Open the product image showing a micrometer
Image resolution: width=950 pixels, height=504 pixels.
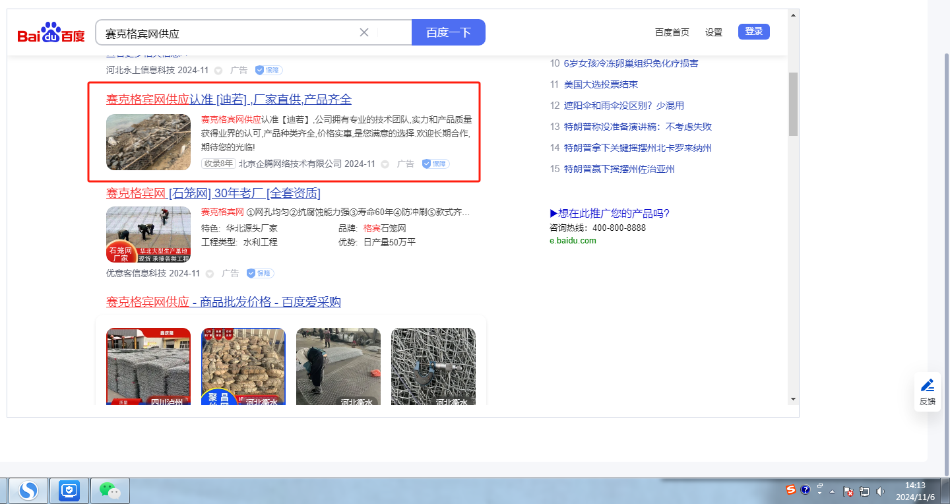[x=433, y=366]
